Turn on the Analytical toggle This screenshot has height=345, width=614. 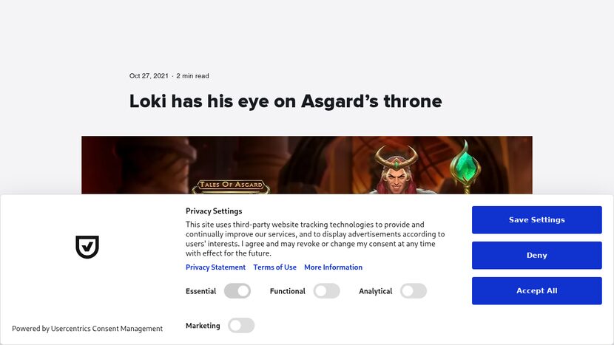[414, 291]
